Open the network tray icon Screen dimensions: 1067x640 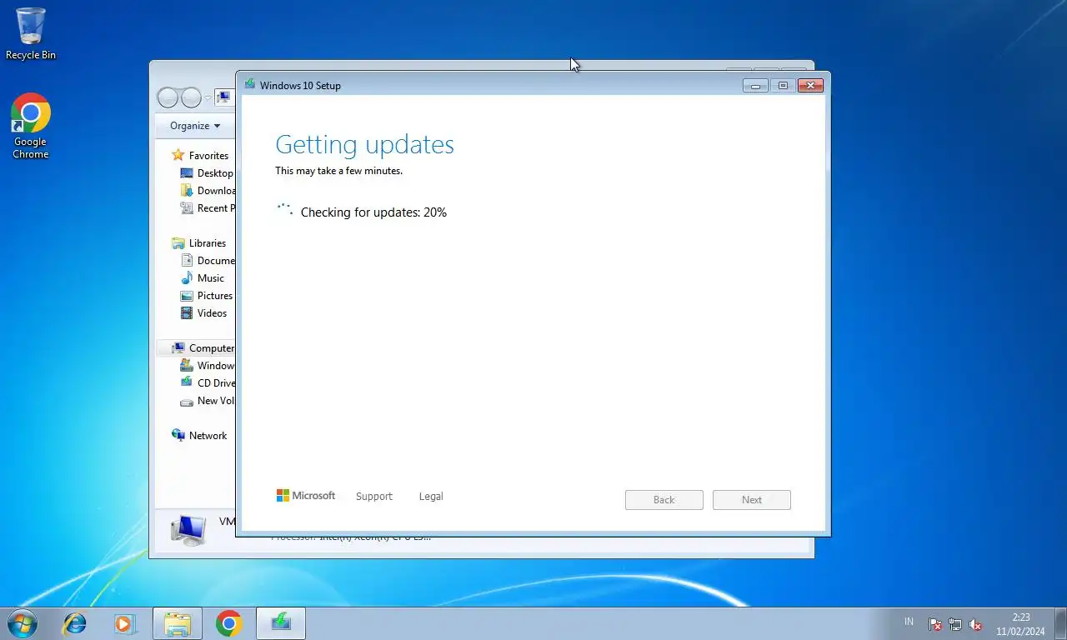(955, 624)
